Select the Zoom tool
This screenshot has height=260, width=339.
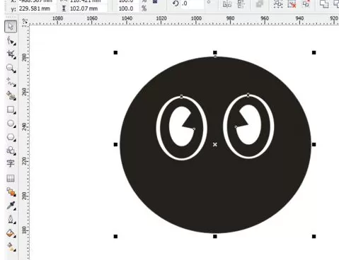click(x=11, y=69)
